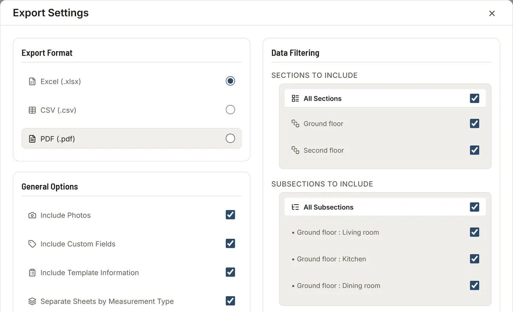Disable the Include Template Information checkbox

pos(230,272)
